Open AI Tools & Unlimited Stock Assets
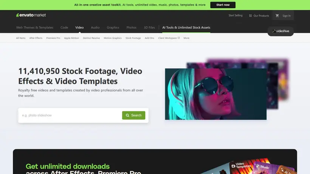 pyautogui.click(x=186, y=28)
